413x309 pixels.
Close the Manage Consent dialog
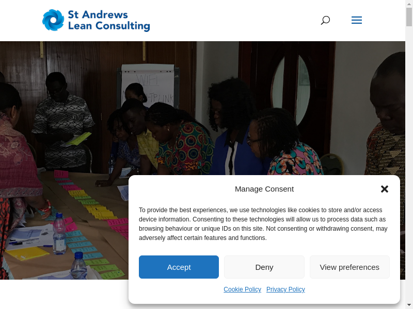pos(385,189)
